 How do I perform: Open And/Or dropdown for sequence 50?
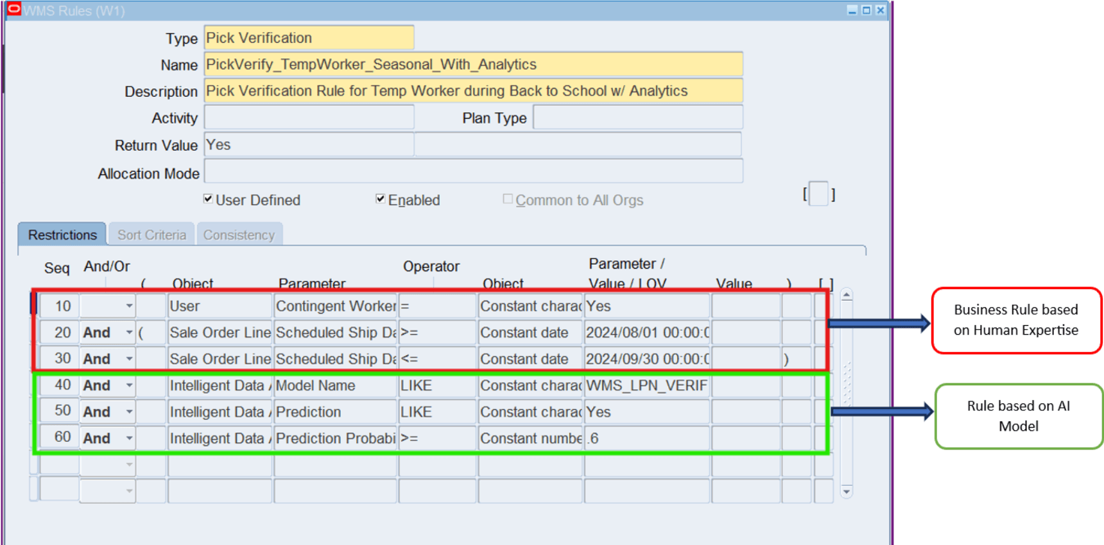pos(129,412)
